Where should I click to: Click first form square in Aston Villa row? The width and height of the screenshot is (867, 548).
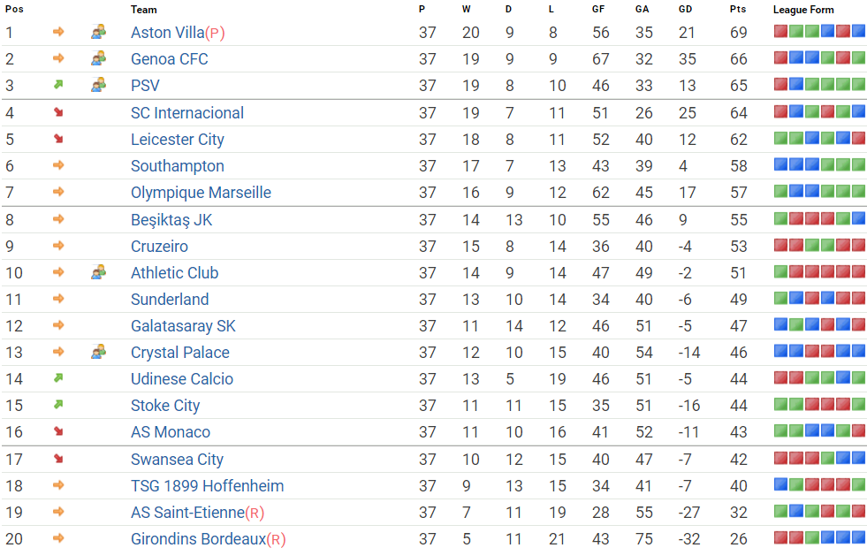780,32
